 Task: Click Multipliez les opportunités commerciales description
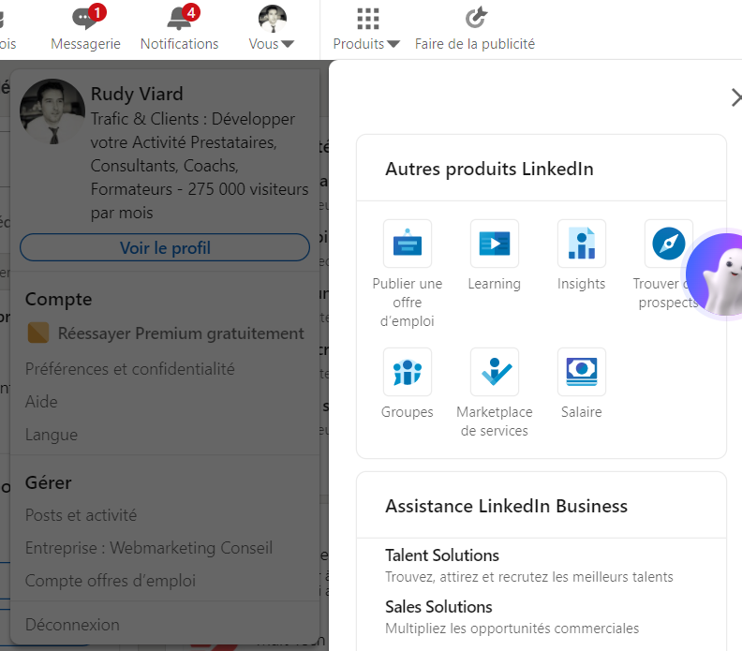click(512, 629)
